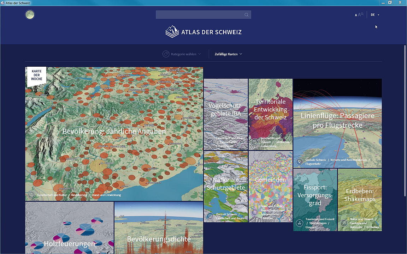Image resolution: width=407 pixels, height=254 pixels.
Task: Open the Kategorie wählen dropdown
Action: coord(182,54)
